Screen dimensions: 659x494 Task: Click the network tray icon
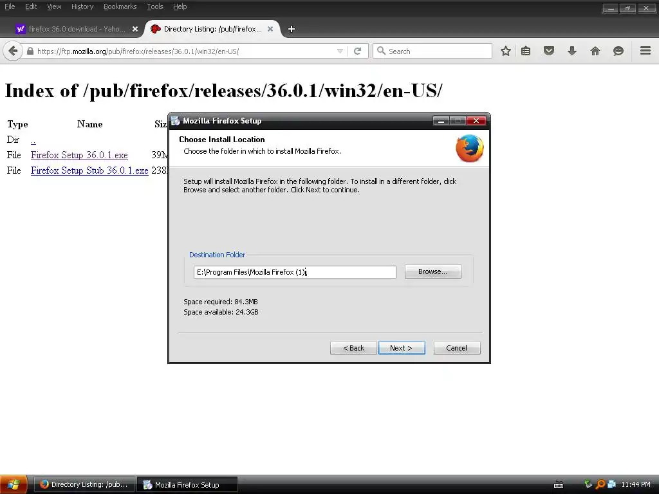tap(611, 484)
